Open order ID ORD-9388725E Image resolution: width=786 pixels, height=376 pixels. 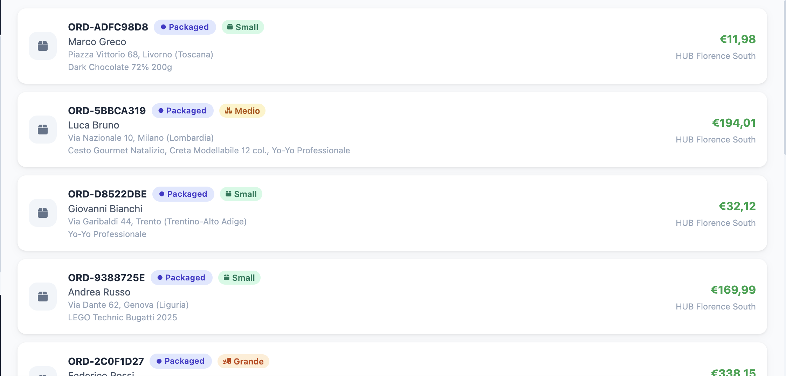click(x=106, y=278)
